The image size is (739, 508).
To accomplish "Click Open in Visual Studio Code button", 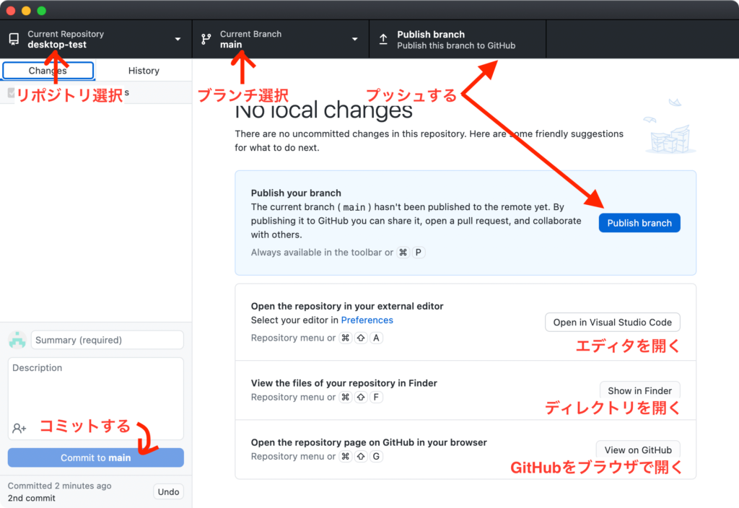I will click(612, 323).
